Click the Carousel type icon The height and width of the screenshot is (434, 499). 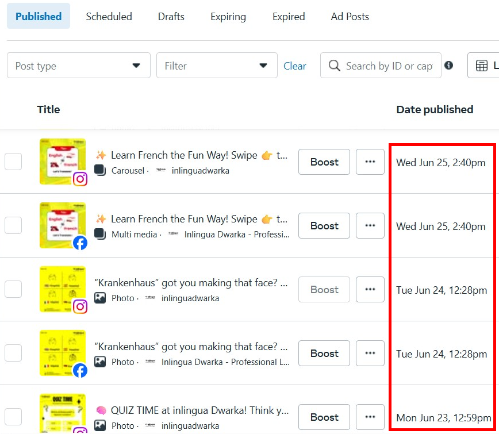click(100, 170)
